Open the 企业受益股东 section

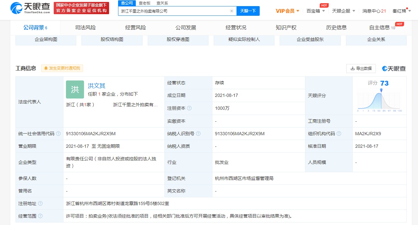(x=310, y=40)
